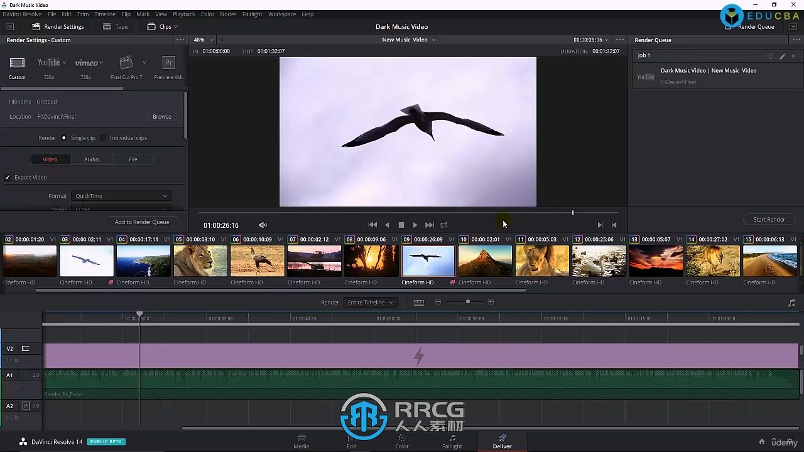This screenshot has height=452, width=804.
Task: Zoom in timeline with plus icon
Action: (x=491, y=302)
